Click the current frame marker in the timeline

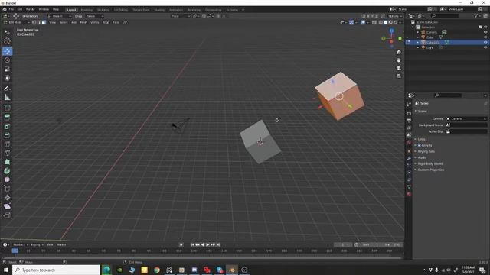[x=15, y=251]
